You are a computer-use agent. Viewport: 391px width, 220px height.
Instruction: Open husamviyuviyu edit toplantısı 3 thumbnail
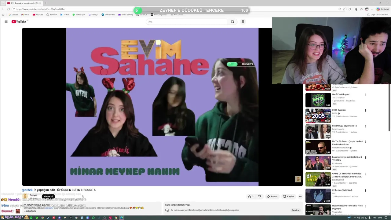(318, 163)
